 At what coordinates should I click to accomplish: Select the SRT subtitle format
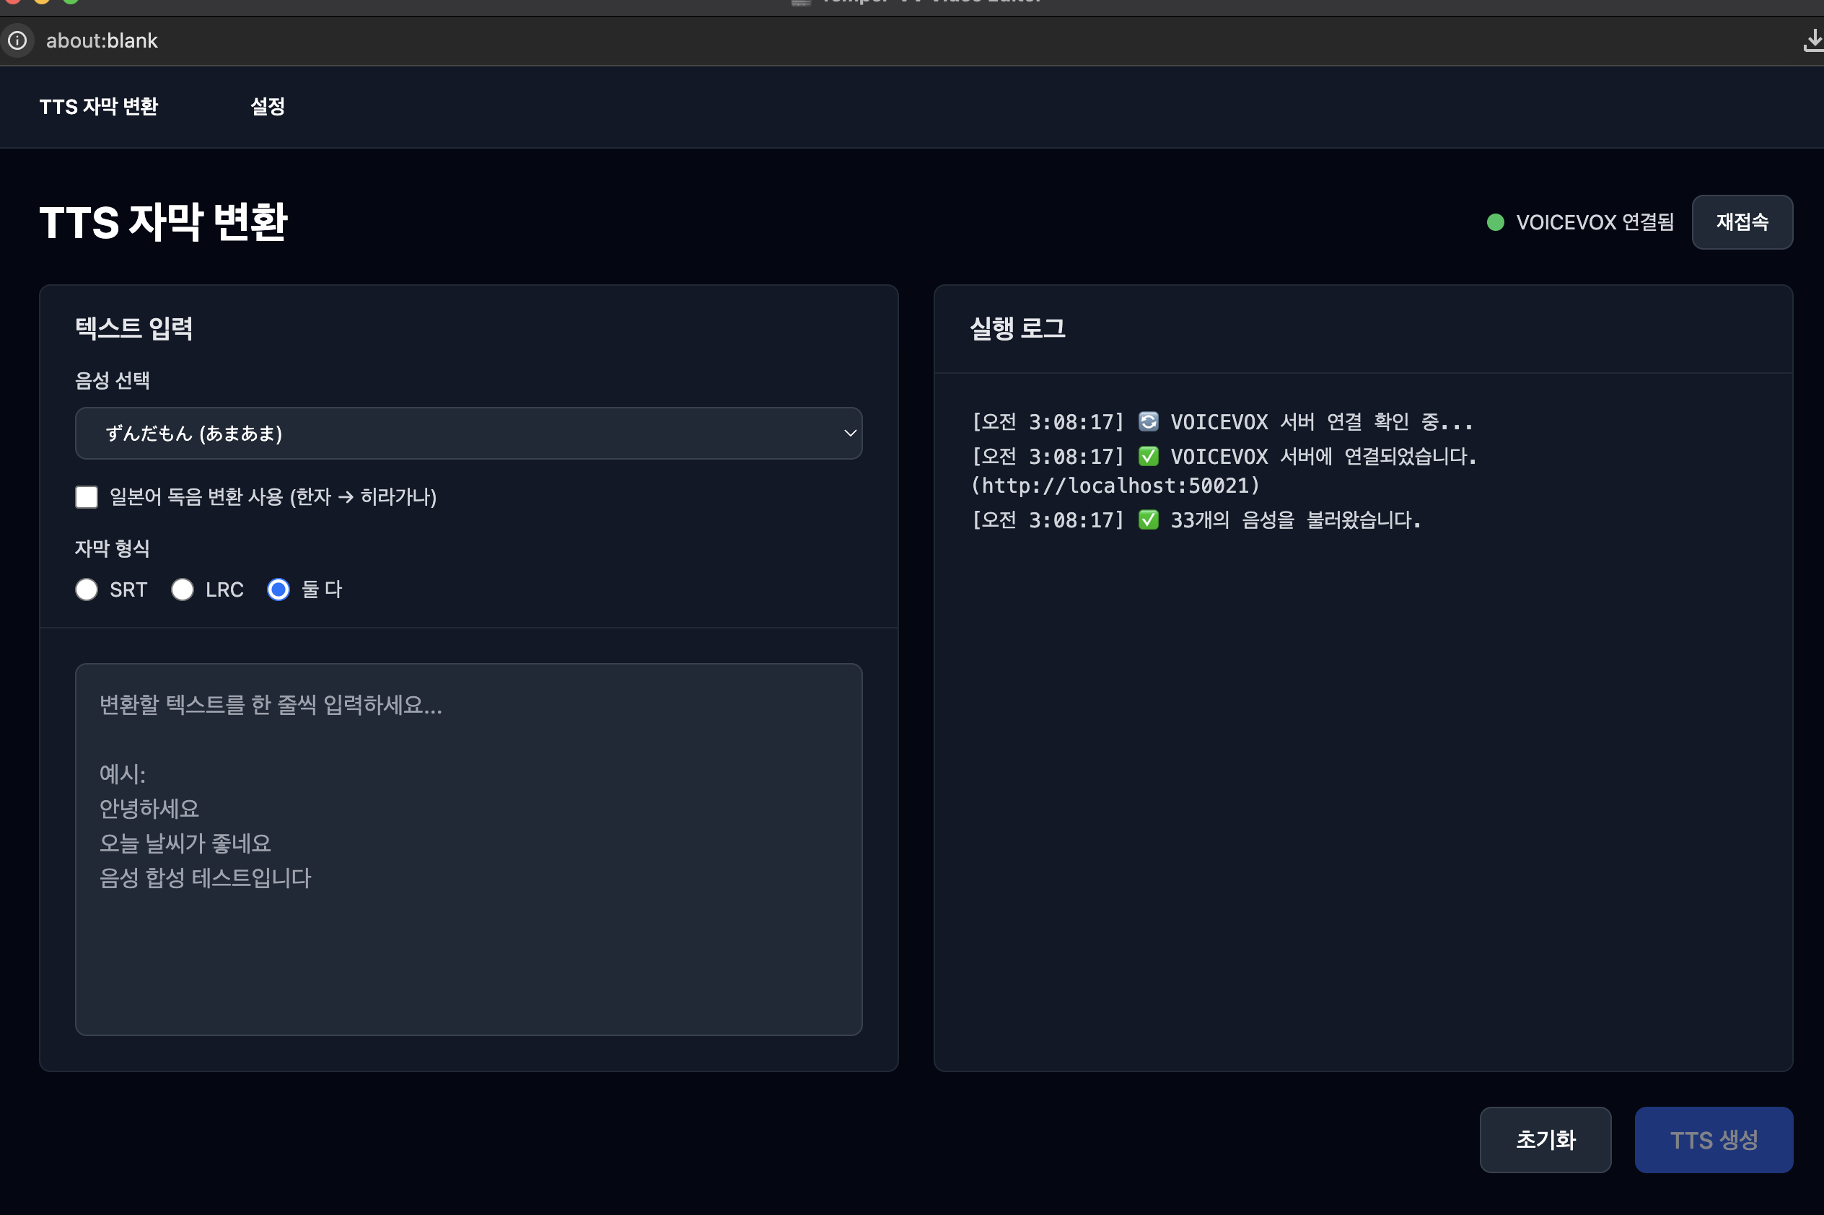pos(87,589)
